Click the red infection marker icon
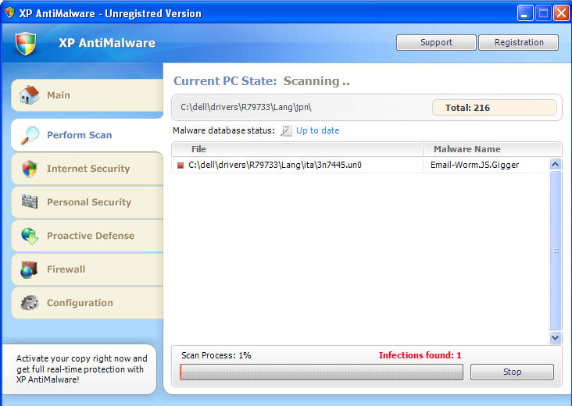This screenshot has height=406, width=572. 181,166
